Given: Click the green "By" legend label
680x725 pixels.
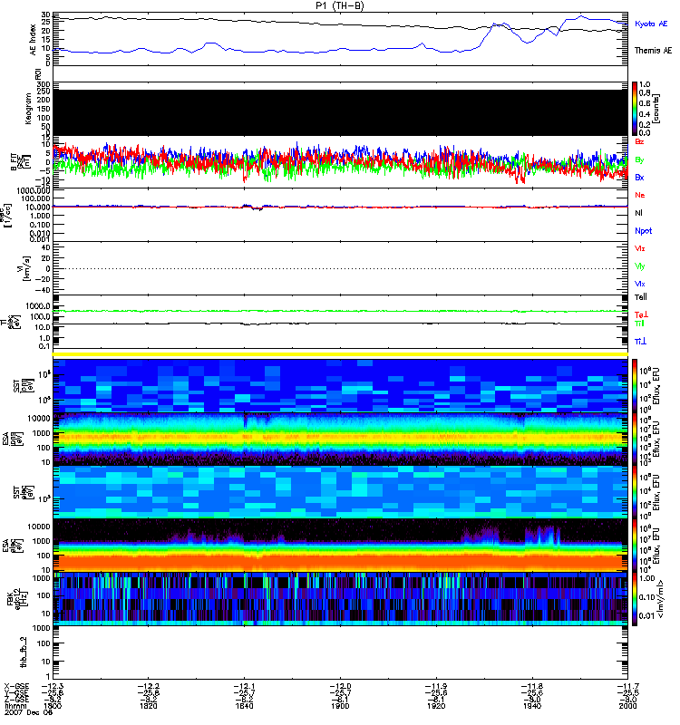Looking at the screenshot, I should coord(639,159).
